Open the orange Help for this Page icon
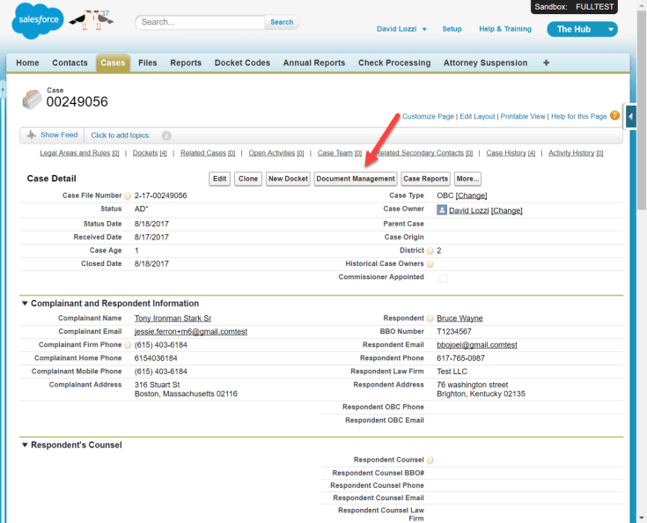The width and height of the screenshot is (647, 523). click(614, 115)
